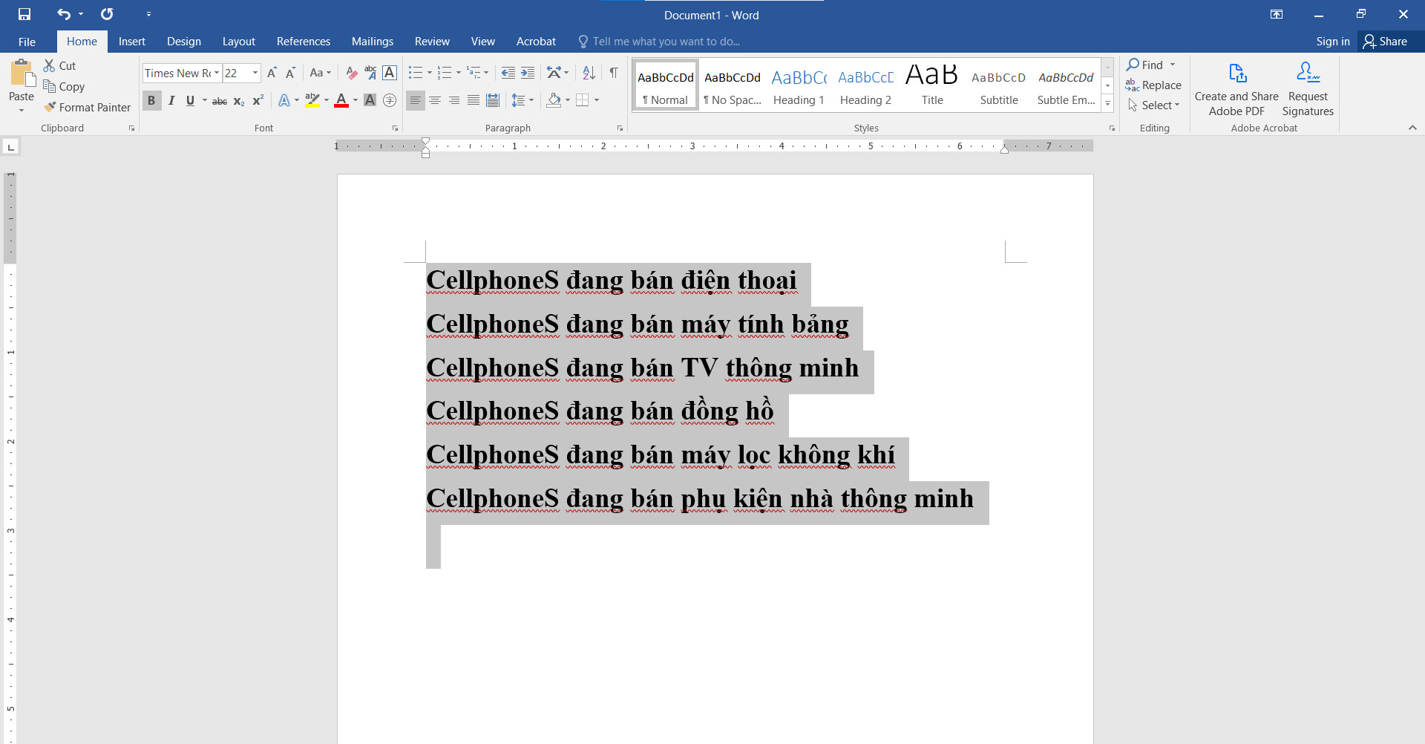Open the font size dropdown

[x=254, y=73]
